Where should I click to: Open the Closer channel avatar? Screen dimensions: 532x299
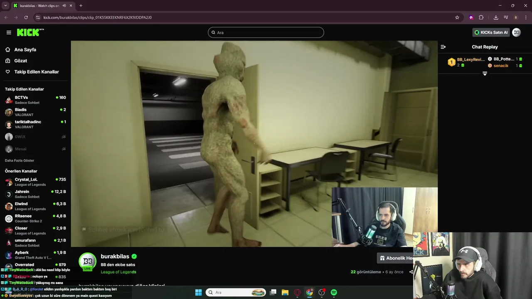[9, 230]
